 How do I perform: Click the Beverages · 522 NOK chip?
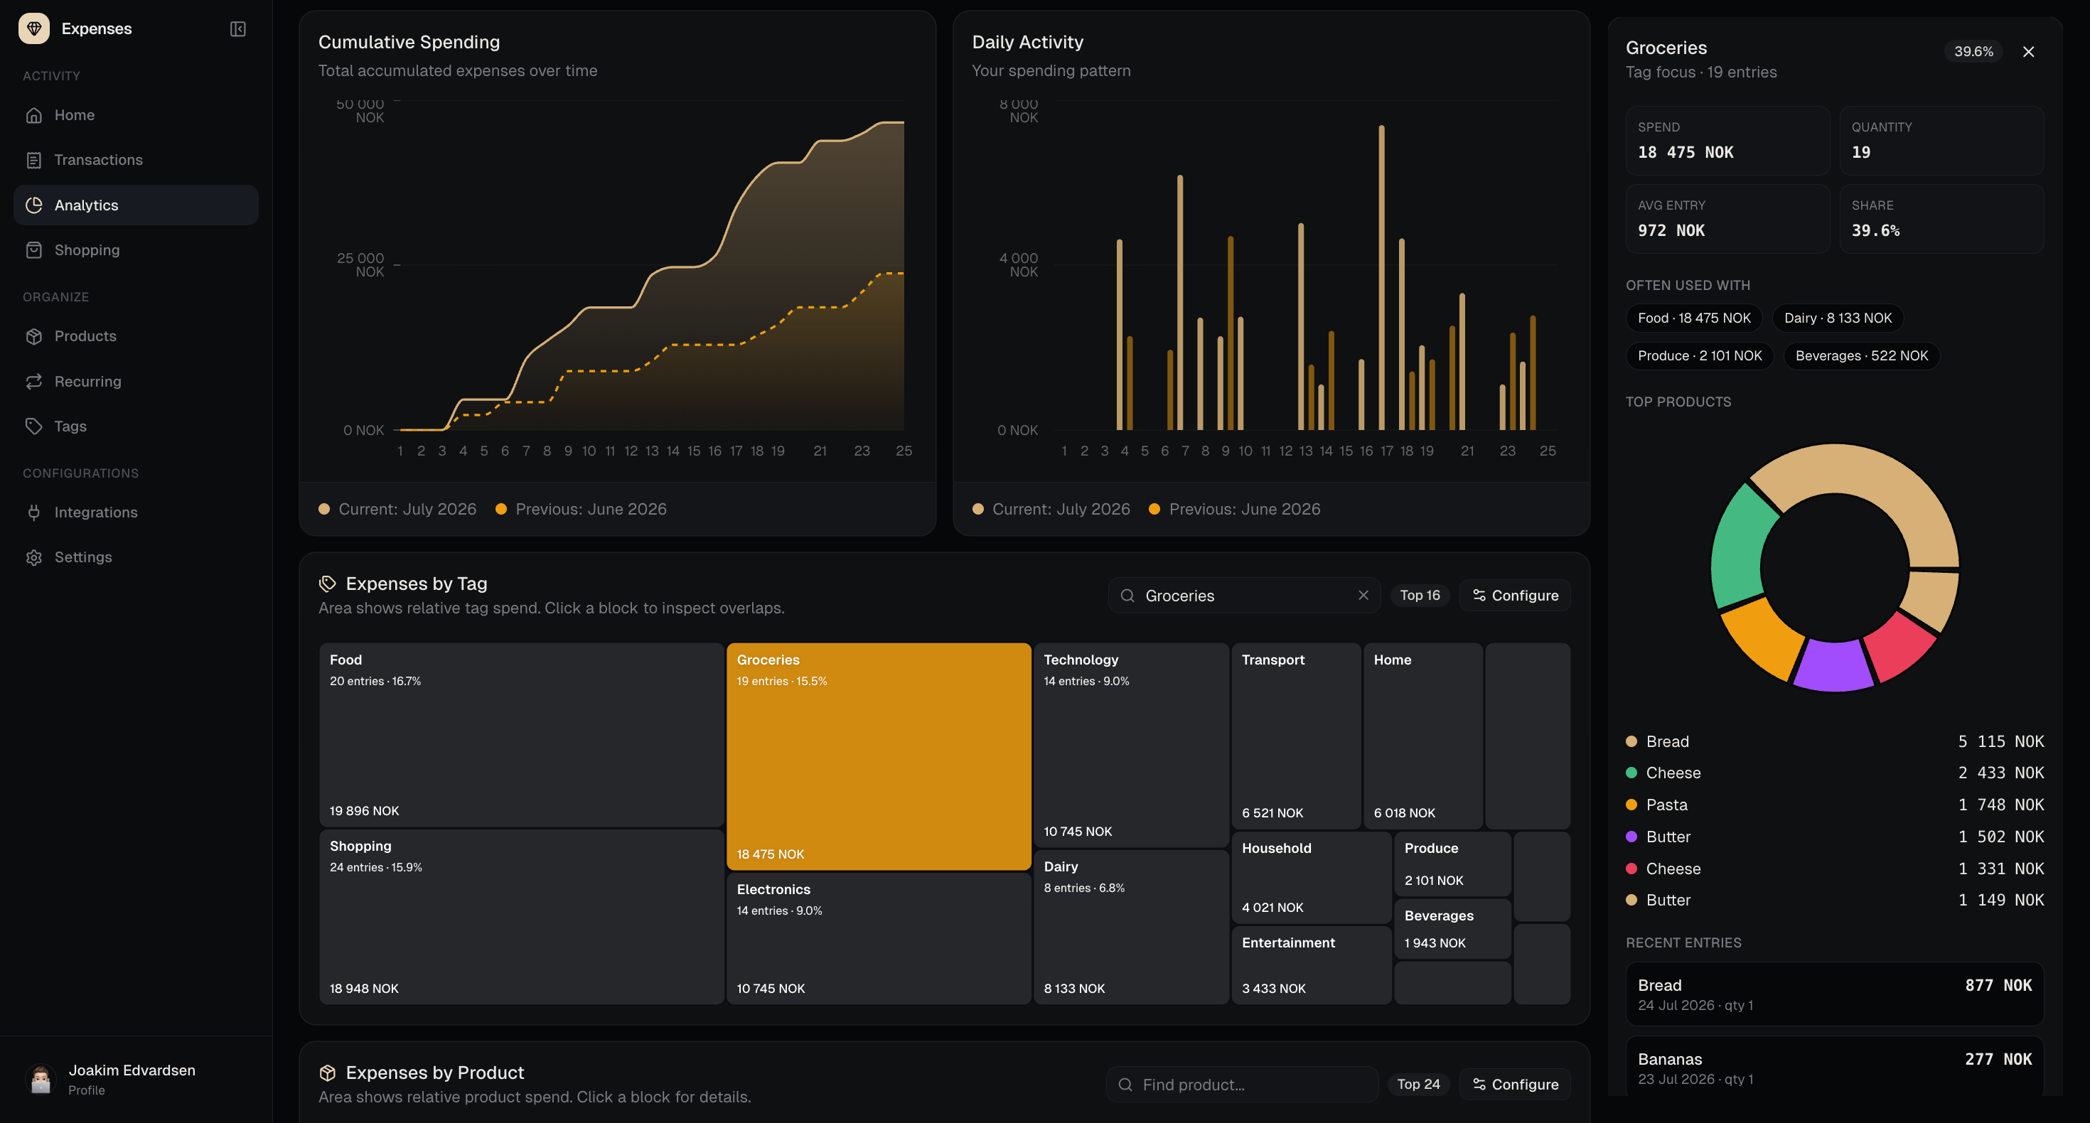coord(1861,355)
